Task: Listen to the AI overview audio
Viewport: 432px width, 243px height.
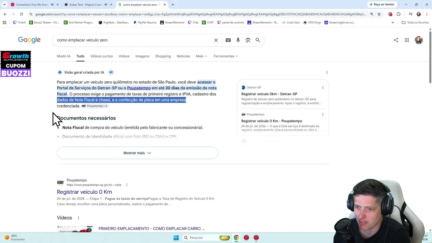Action: tap(111, 72)
